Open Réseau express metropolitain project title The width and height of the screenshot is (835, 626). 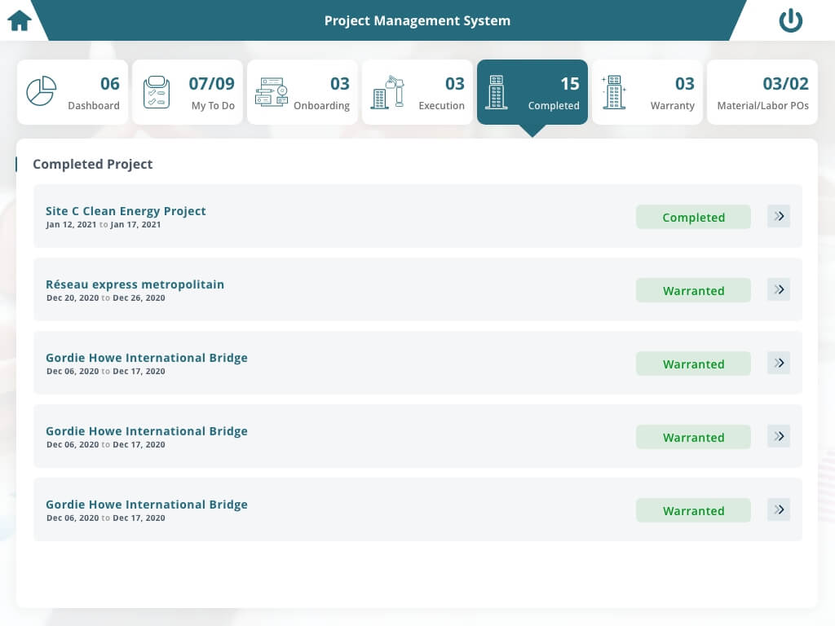click(x=135, y=284)
